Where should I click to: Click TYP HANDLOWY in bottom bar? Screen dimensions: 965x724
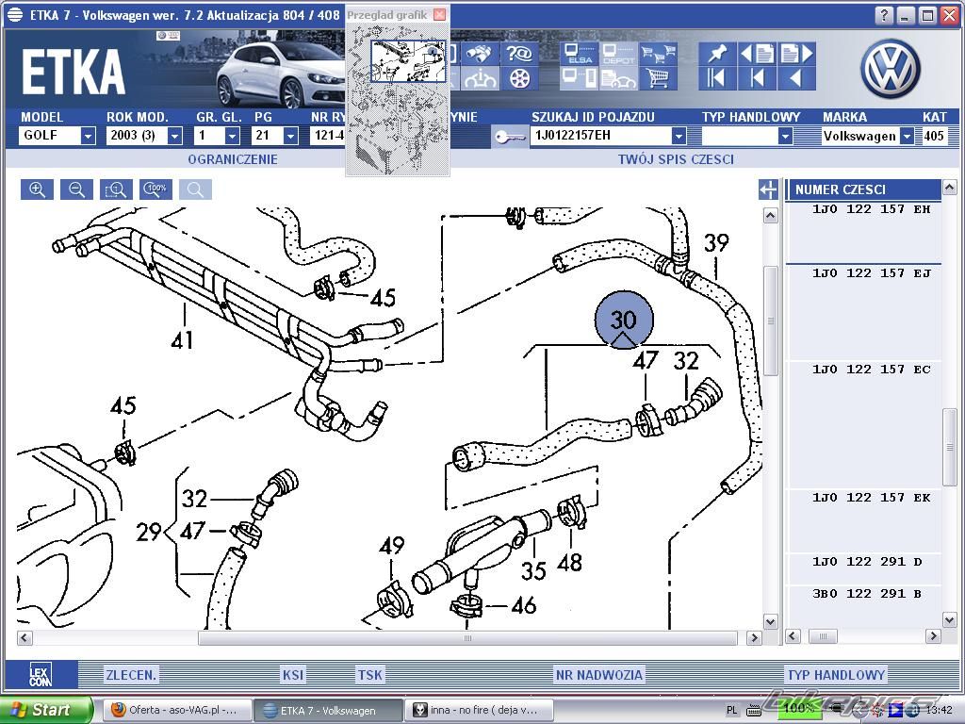click(x=836, y=675)
